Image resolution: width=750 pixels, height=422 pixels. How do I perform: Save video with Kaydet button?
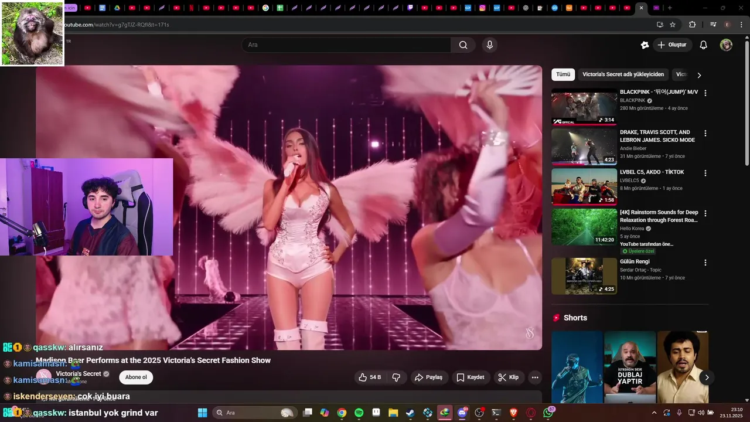471,377
